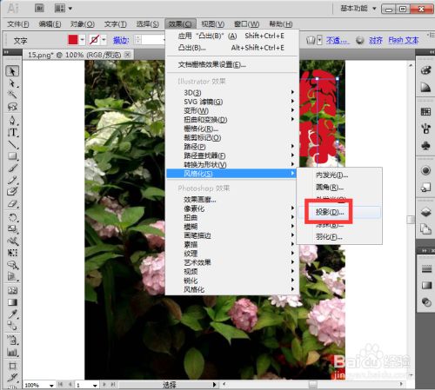Click the red fill color swatch
Image resolution: width=435 pixels, height=390 pixels.
[x=73, y=40]
